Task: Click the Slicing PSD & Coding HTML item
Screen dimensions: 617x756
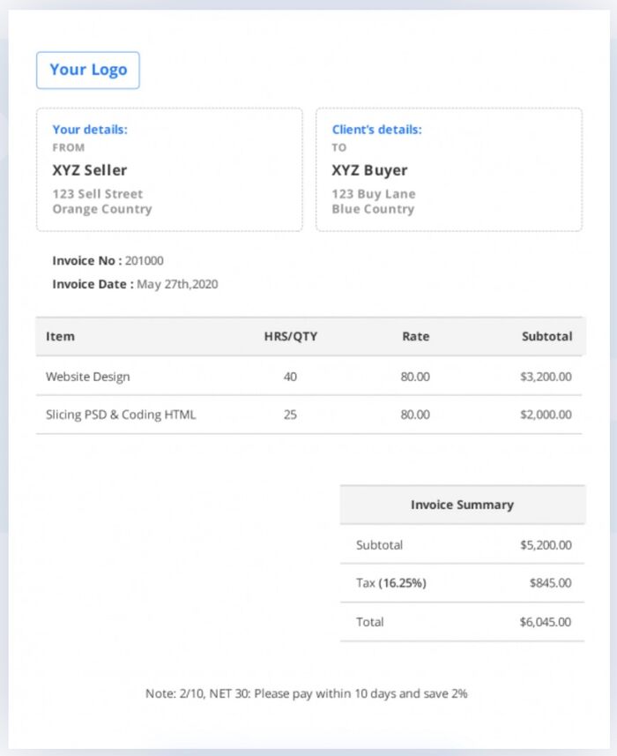Action: pos(121,415)
